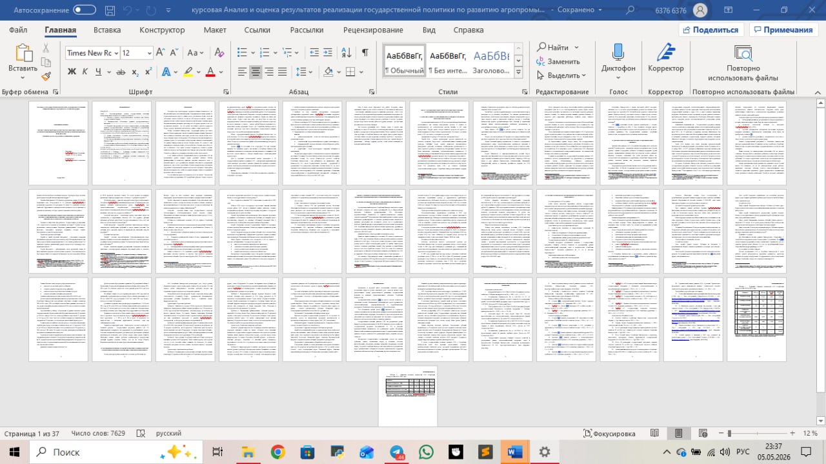Click the Paste clipboard icon
Screen dimensions: 826x464
tap(23, 52)
